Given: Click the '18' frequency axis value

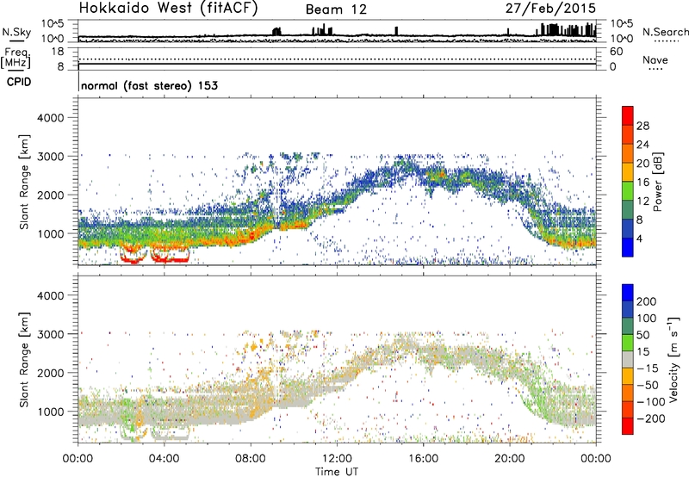Looking at the screenshot, I should 58,52.
